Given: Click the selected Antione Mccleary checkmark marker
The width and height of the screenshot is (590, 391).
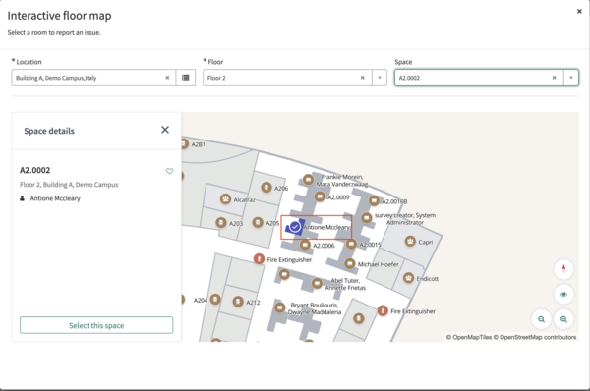Looking at the screenshot, I should tap(295, 227).
